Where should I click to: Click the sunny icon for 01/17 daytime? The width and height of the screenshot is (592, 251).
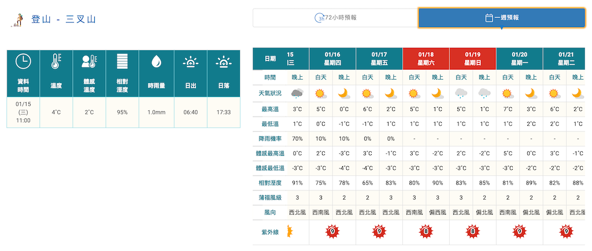click(367, 93)
